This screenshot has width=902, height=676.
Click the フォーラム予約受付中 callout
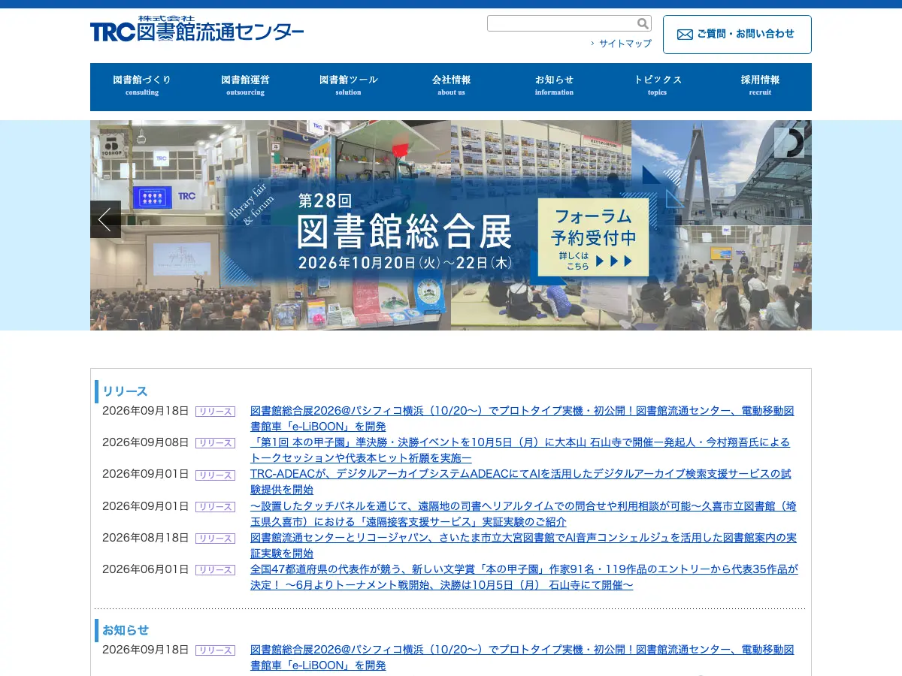pyautogui.click(x=593, y=237)
